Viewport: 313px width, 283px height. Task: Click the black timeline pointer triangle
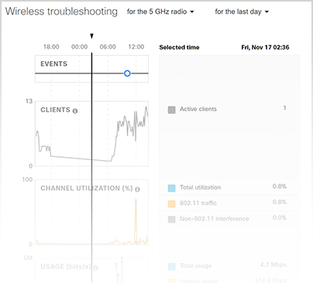tap(91, 36)
